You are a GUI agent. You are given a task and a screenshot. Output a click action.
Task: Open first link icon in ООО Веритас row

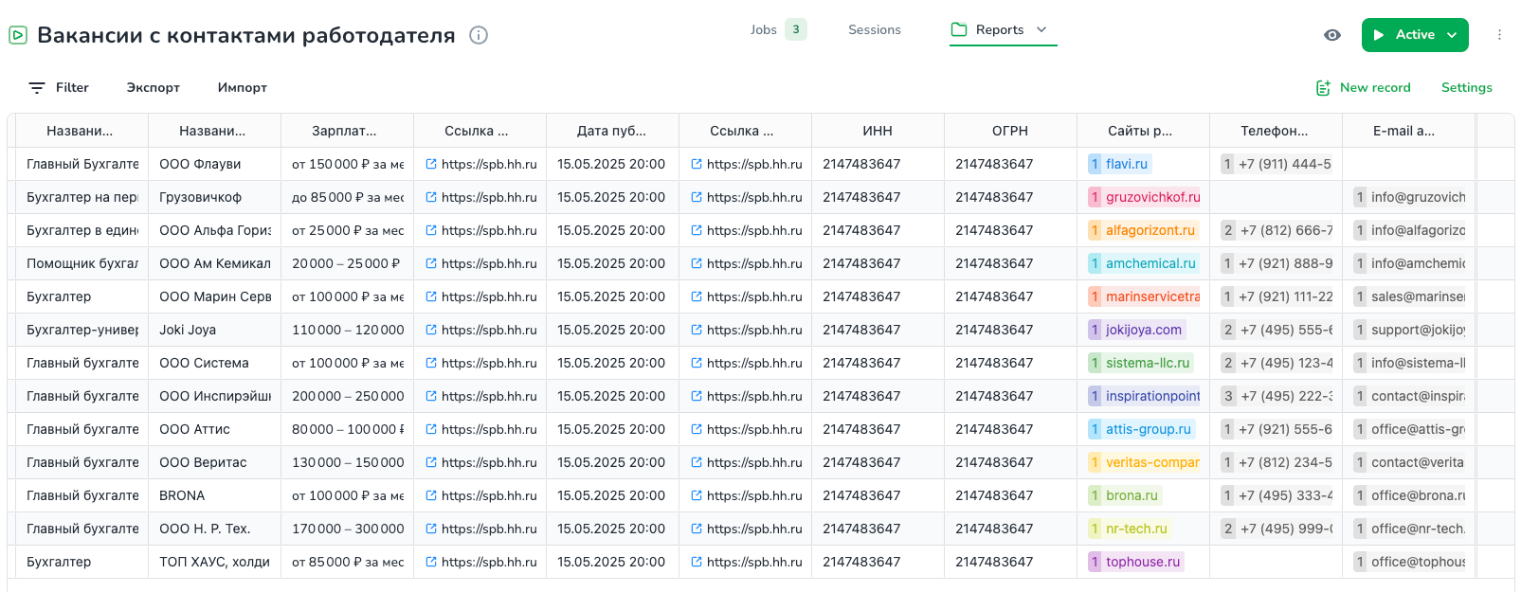point(431,462)
